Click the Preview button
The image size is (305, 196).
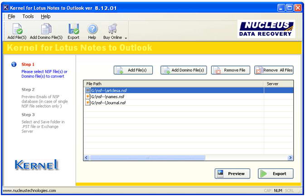click(232, 173)
